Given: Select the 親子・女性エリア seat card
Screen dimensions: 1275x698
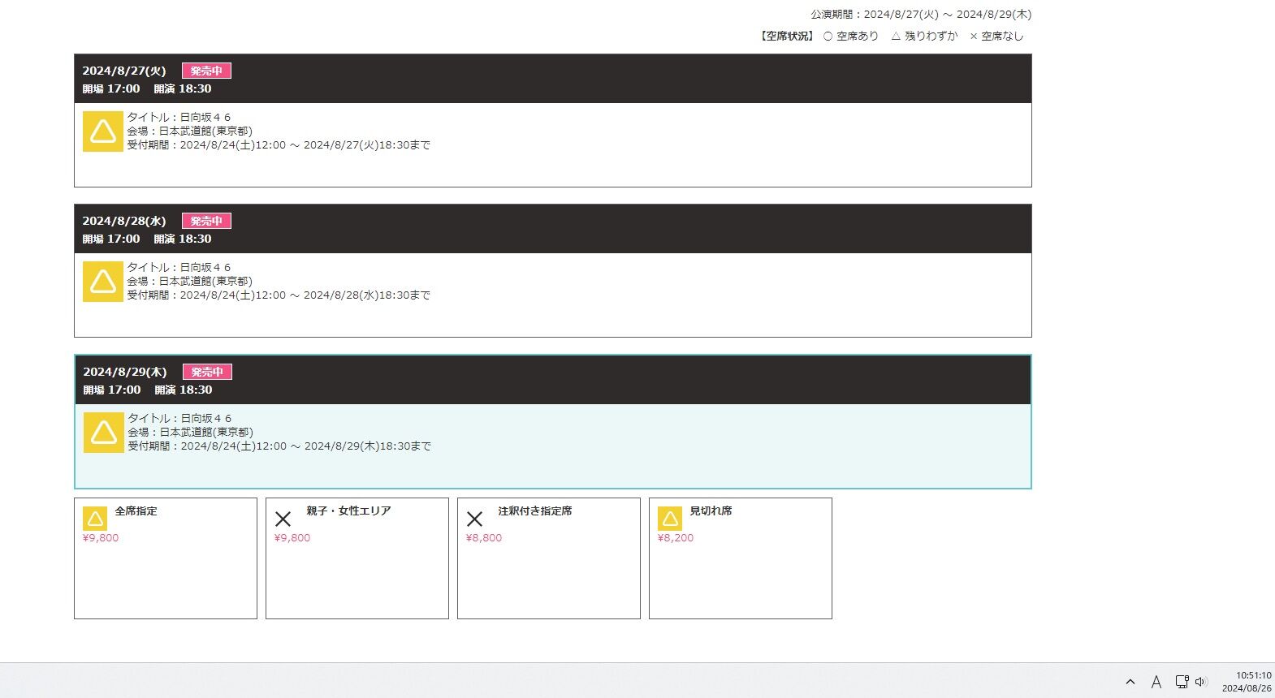Looking at the screenshot, I should pyautogui.click(x=357, y=558).
